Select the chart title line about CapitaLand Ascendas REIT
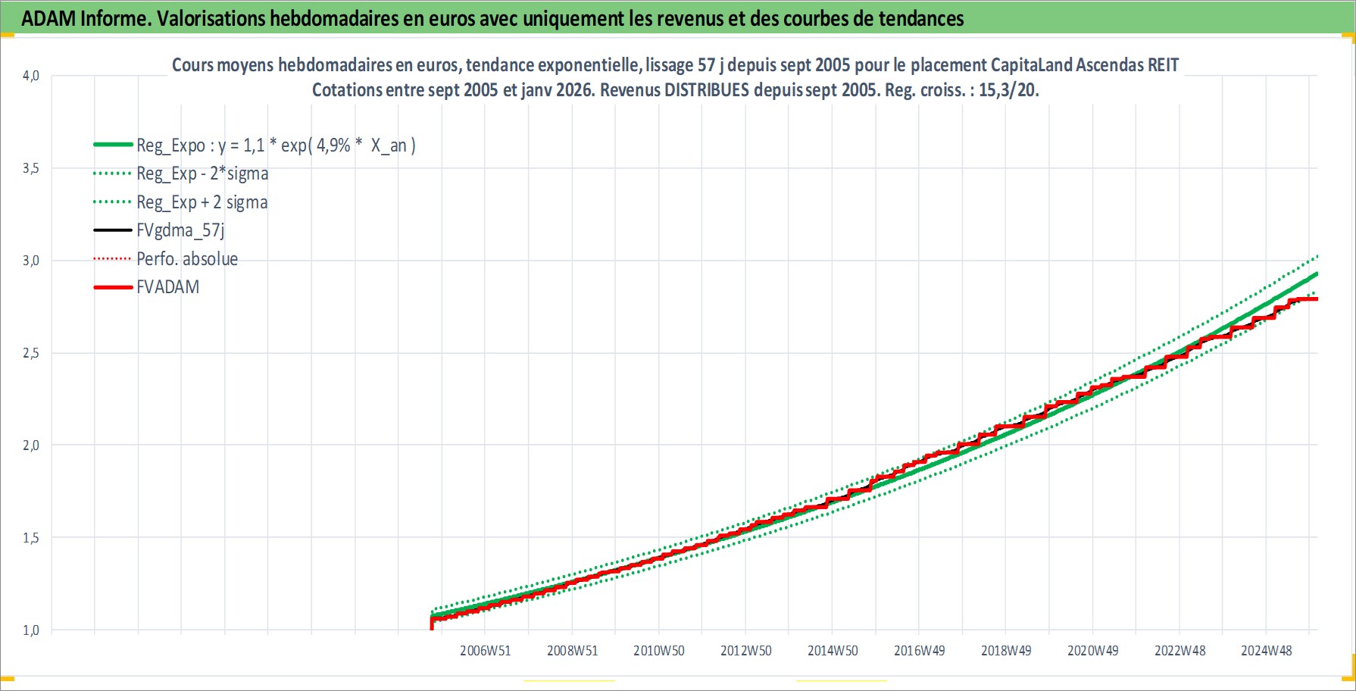This screenshot has width=1356, height=691. [x=675, y=65]
